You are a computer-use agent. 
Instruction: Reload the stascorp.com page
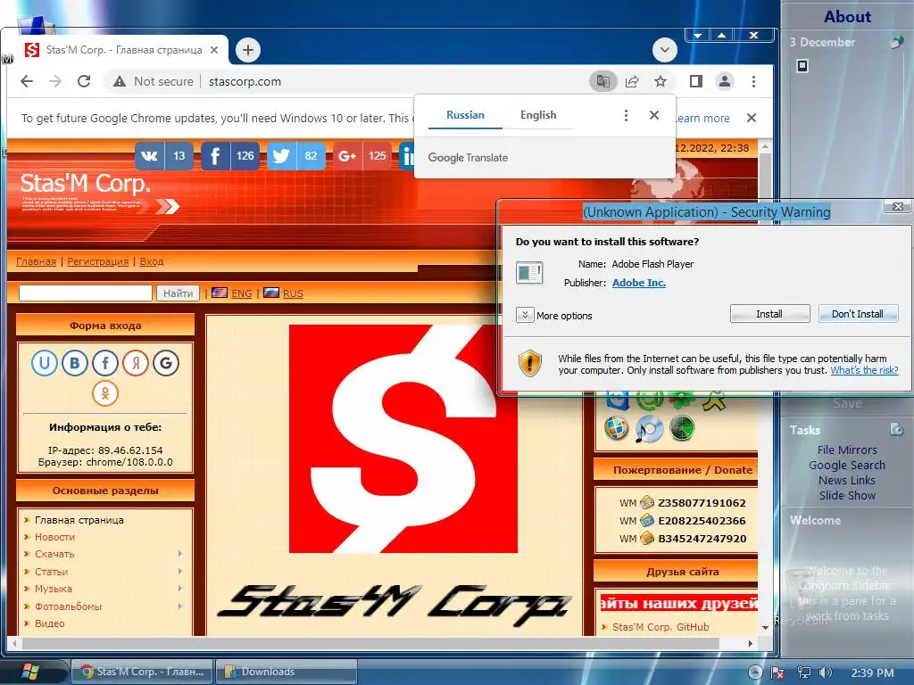[84, 81]
